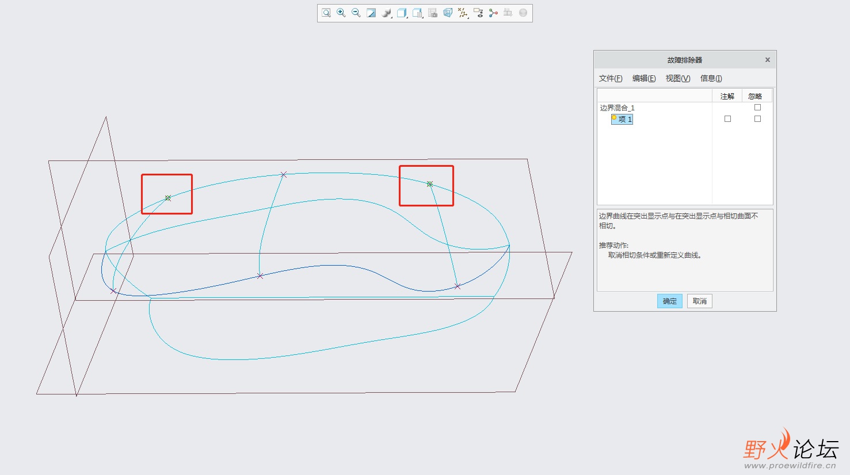Image resolution: width=850 pixels, height=475 pixels.
Task: Open the Datum Display Filters dropdown
Action: point(463,13)
